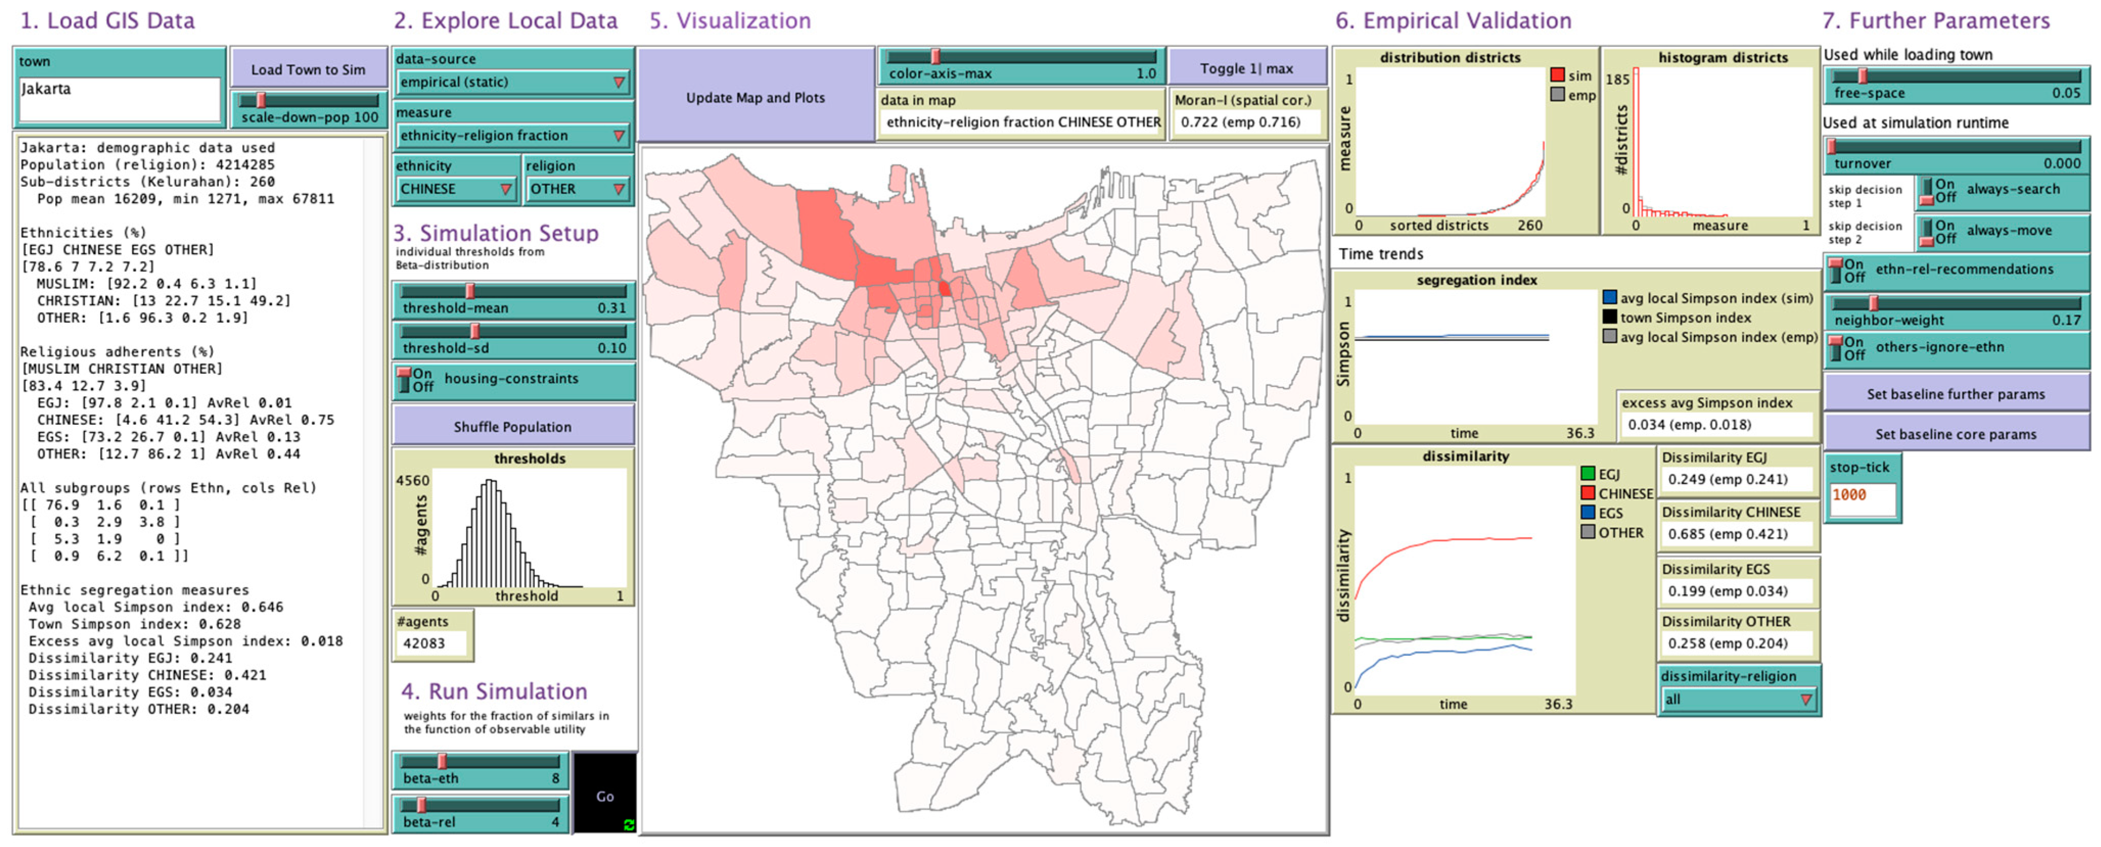Toggle the always-move switch
The image size is (2101, 847).
(1926, 232)
